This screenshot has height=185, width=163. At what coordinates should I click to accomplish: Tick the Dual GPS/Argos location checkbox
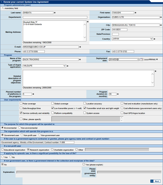pos(122,113)
